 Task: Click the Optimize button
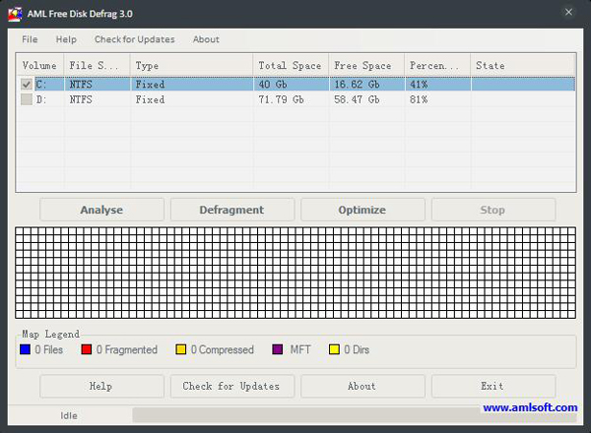click(362, 210)
